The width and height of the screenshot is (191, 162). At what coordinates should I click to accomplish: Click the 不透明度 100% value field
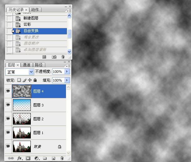click(x=58, y=72)
